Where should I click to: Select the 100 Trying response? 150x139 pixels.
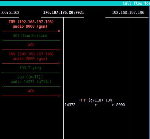tap(30, 68)
